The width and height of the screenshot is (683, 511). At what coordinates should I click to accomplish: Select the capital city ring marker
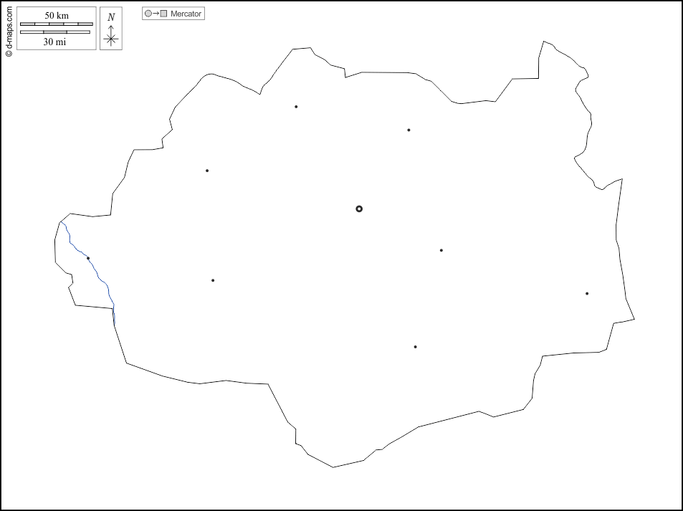[359, 209]
